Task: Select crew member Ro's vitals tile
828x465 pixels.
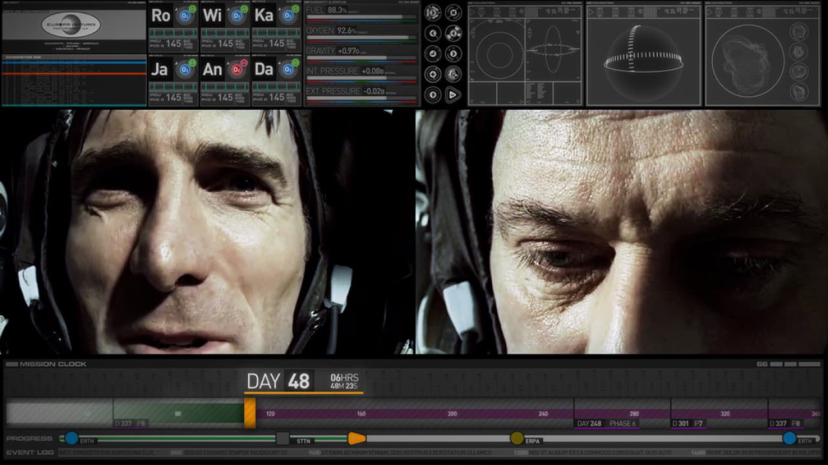Action: (173, 27)
